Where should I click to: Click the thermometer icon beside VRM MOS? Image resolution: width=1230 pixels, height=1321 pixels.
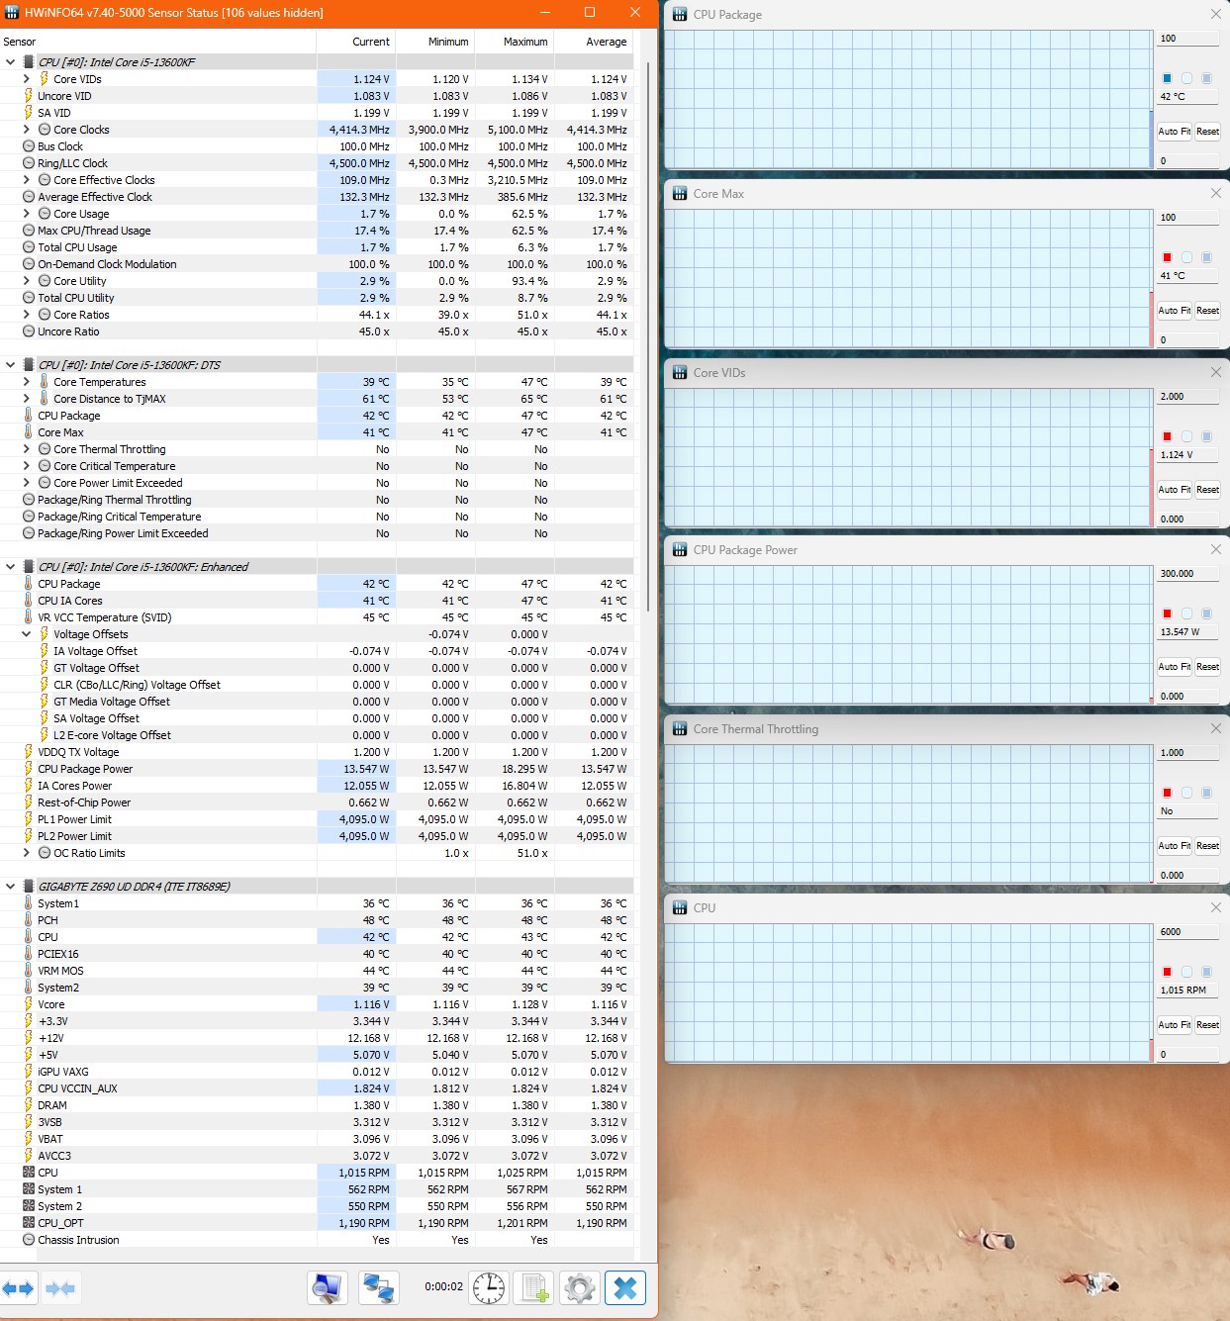(x=28, y=971)
